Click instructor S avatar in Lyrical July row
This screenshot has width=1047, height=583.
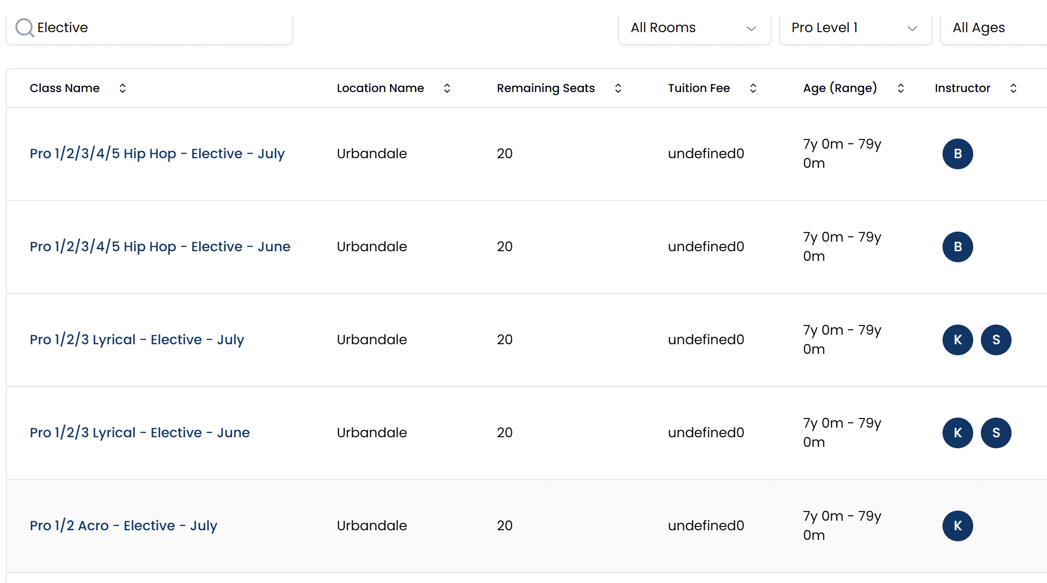click(x=996, y=340)
